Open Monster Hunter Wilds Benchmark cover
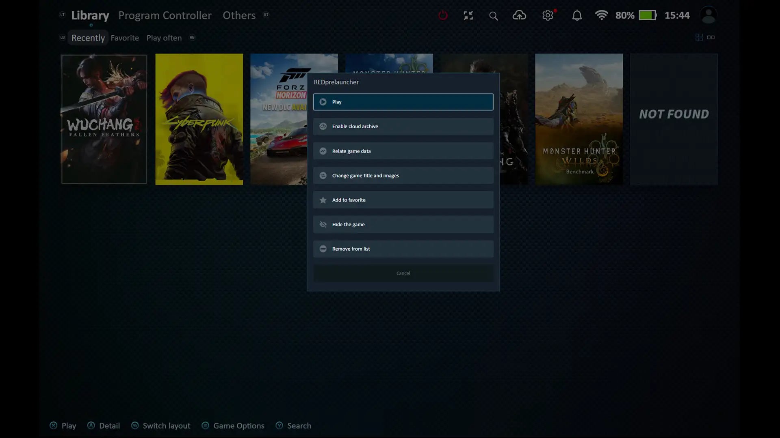Screen dimensions: 780x438 579,119
